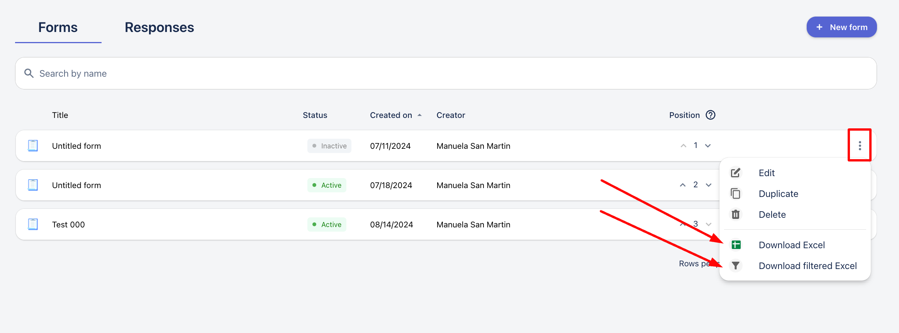Click the Edit pencil icon in menu
Image resolution: width=899 pixels, height=333 pixels.
(x=736, y=173)
